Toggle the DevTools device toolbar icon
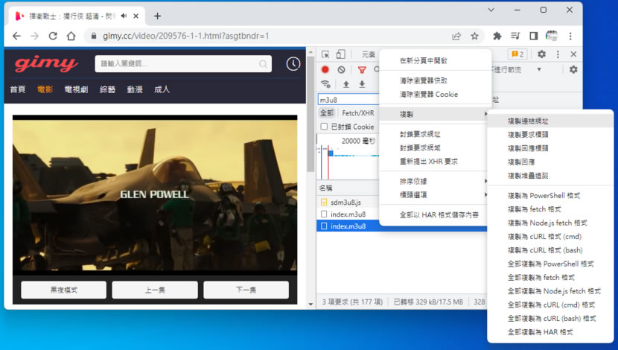The image size is (618, 350). [341, 54]
